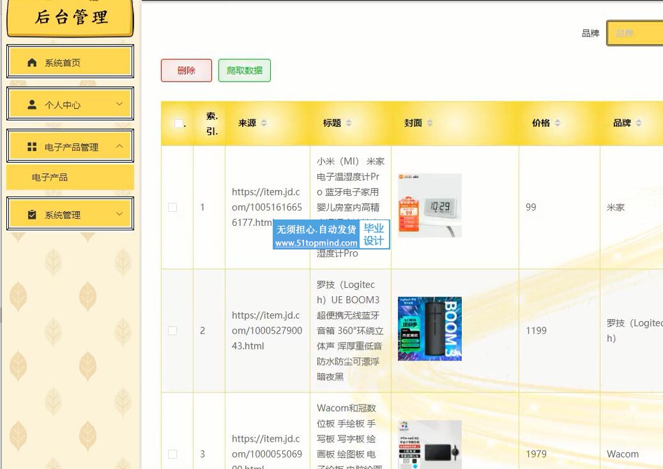Open the Wacom tablet cover thumbnail
This screenshot has height=469, width=663.
click(430, 445)
